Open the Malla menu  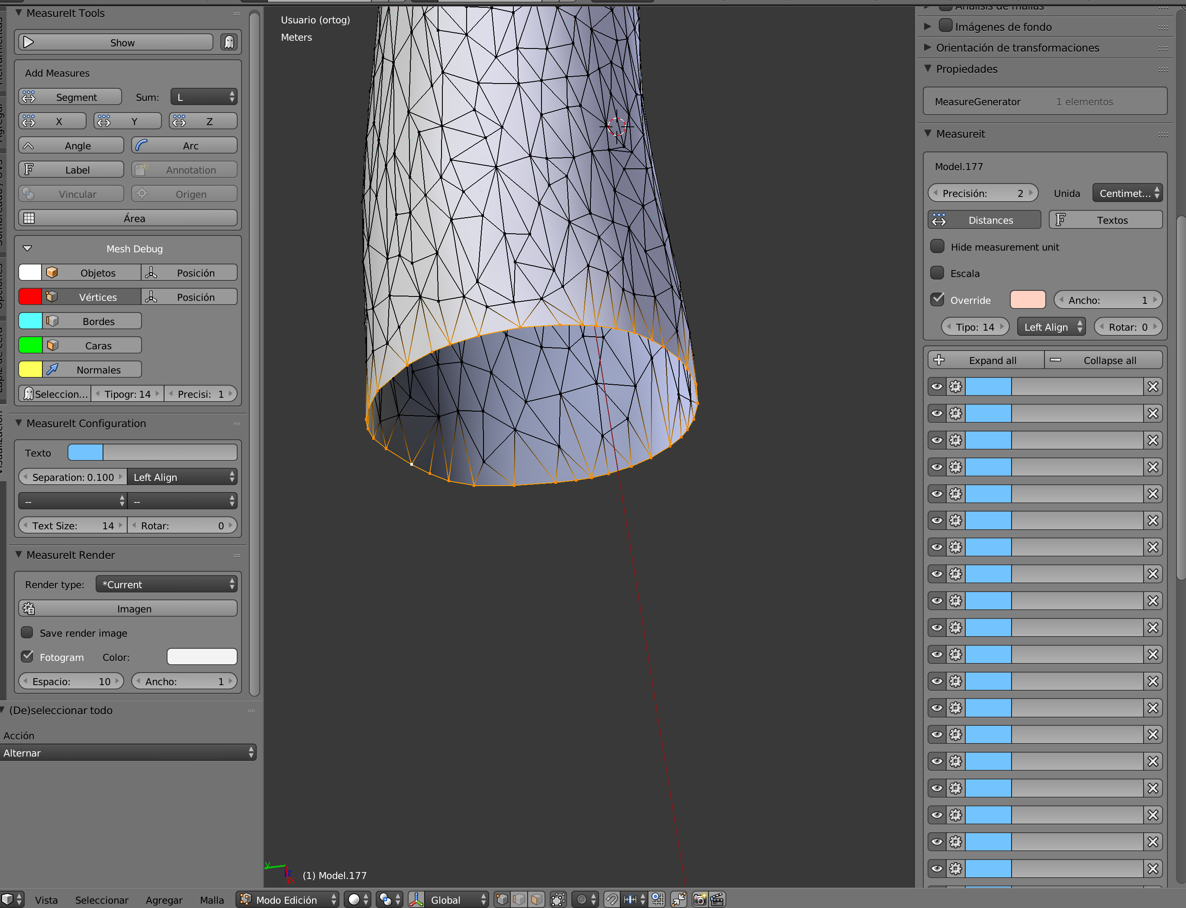[x=211, y=900]
